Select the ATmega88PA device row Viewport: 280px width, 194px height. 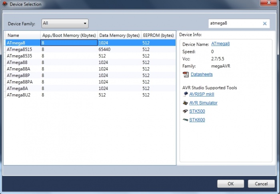coord(20,82)
